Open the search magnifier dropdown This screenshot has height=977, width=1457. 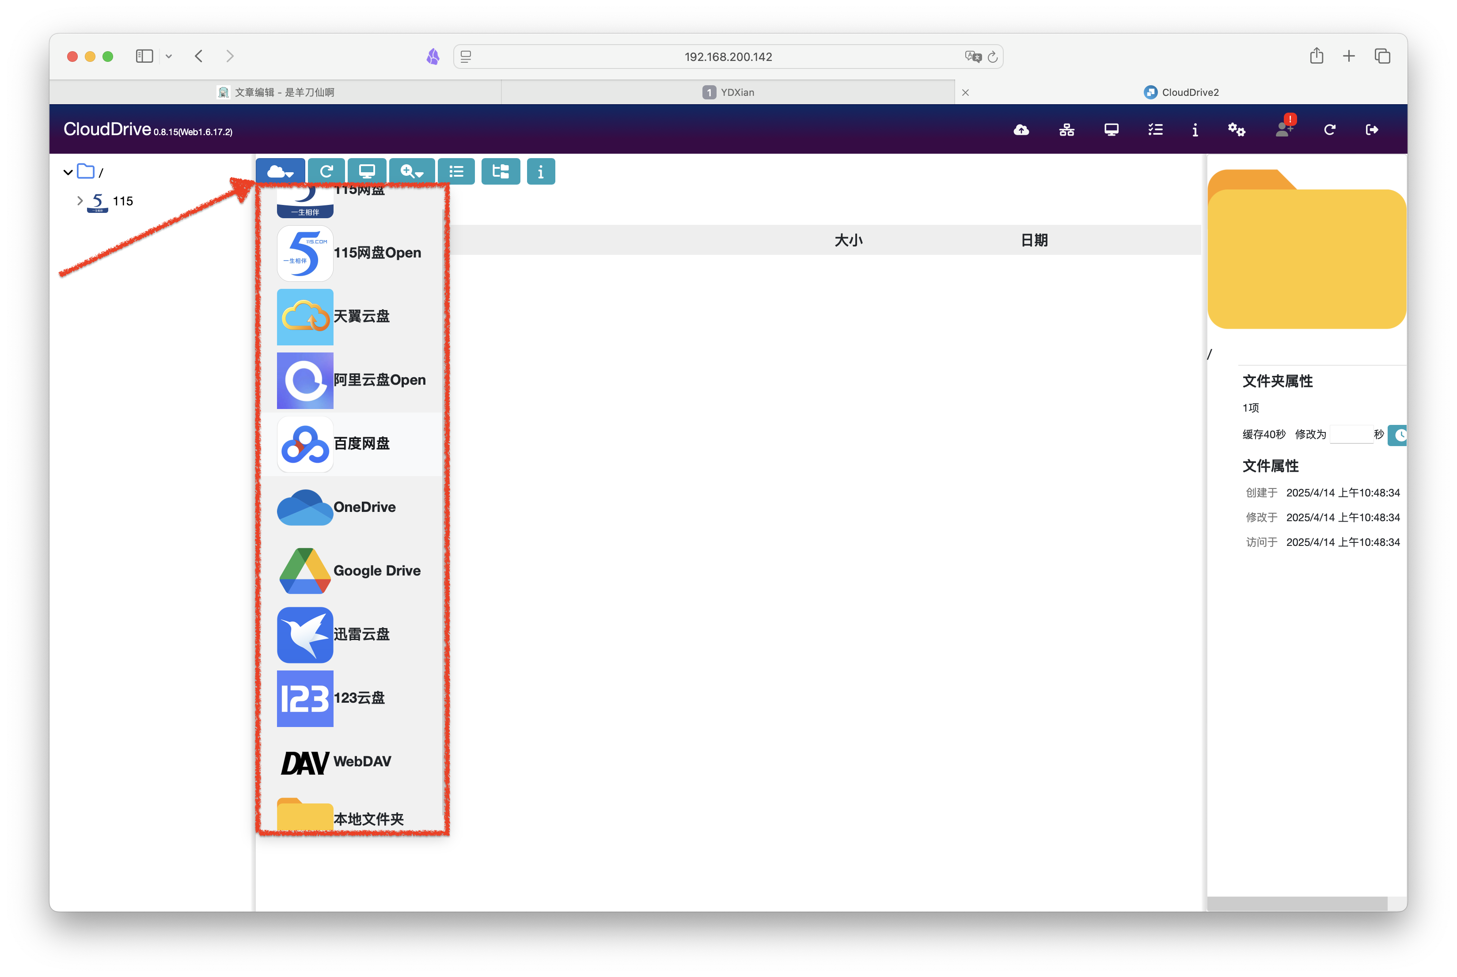pos(412,171)
